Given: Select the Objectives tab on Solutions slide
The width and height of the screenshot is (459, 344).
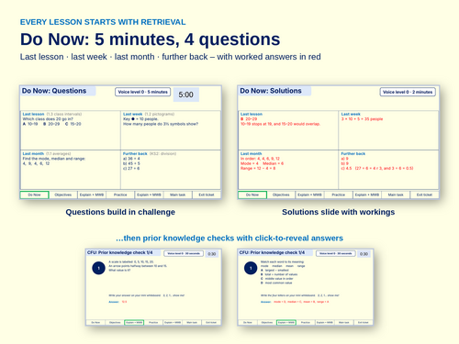Looking at the screenshot, I should tap(281, 194).
